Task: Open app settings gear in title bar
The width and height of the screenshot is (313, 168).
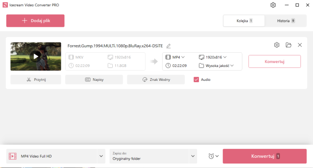Action: click(273, 5)
